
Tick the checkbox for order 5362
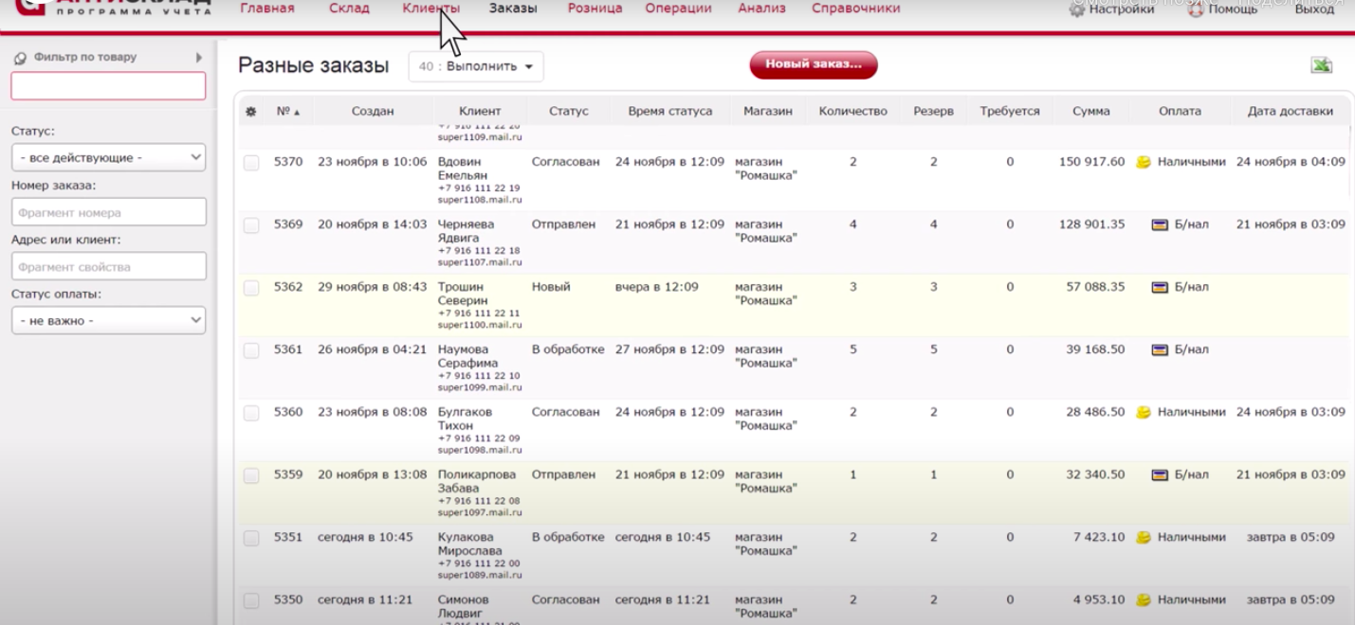[x=251, y=288]
